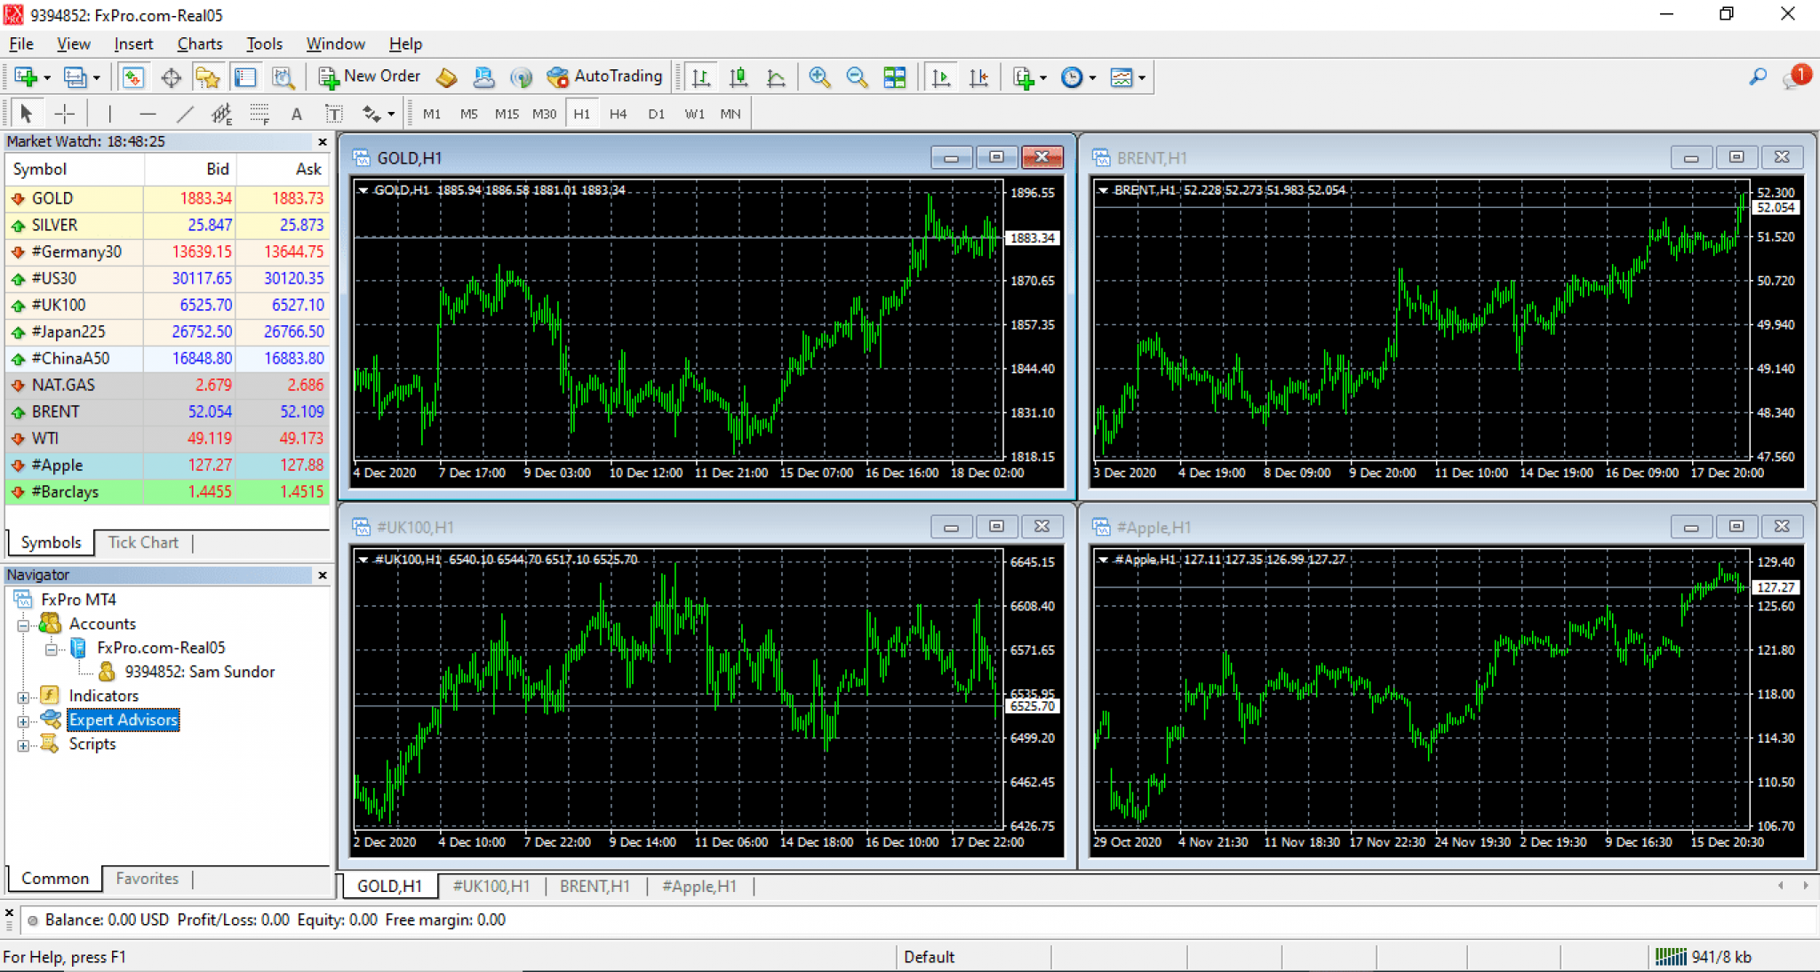Select the trendline drawing tool

(x=185, y=114)
